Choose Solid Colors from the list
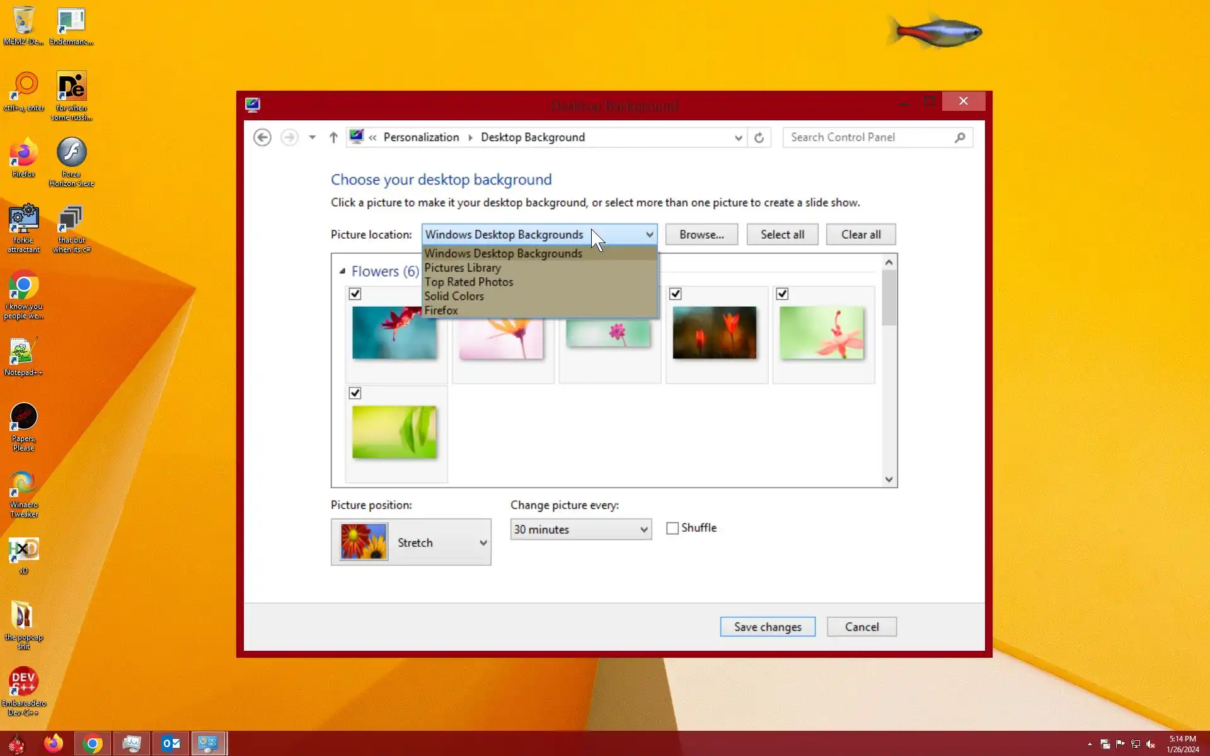 (454, 296)
